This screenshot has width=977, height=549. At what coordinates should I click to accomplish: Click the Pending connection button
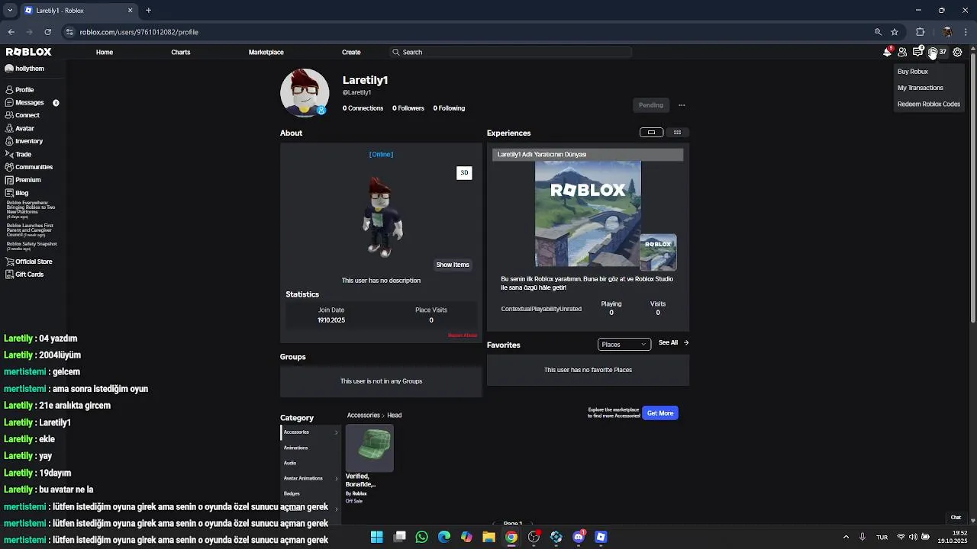[651, 105]
